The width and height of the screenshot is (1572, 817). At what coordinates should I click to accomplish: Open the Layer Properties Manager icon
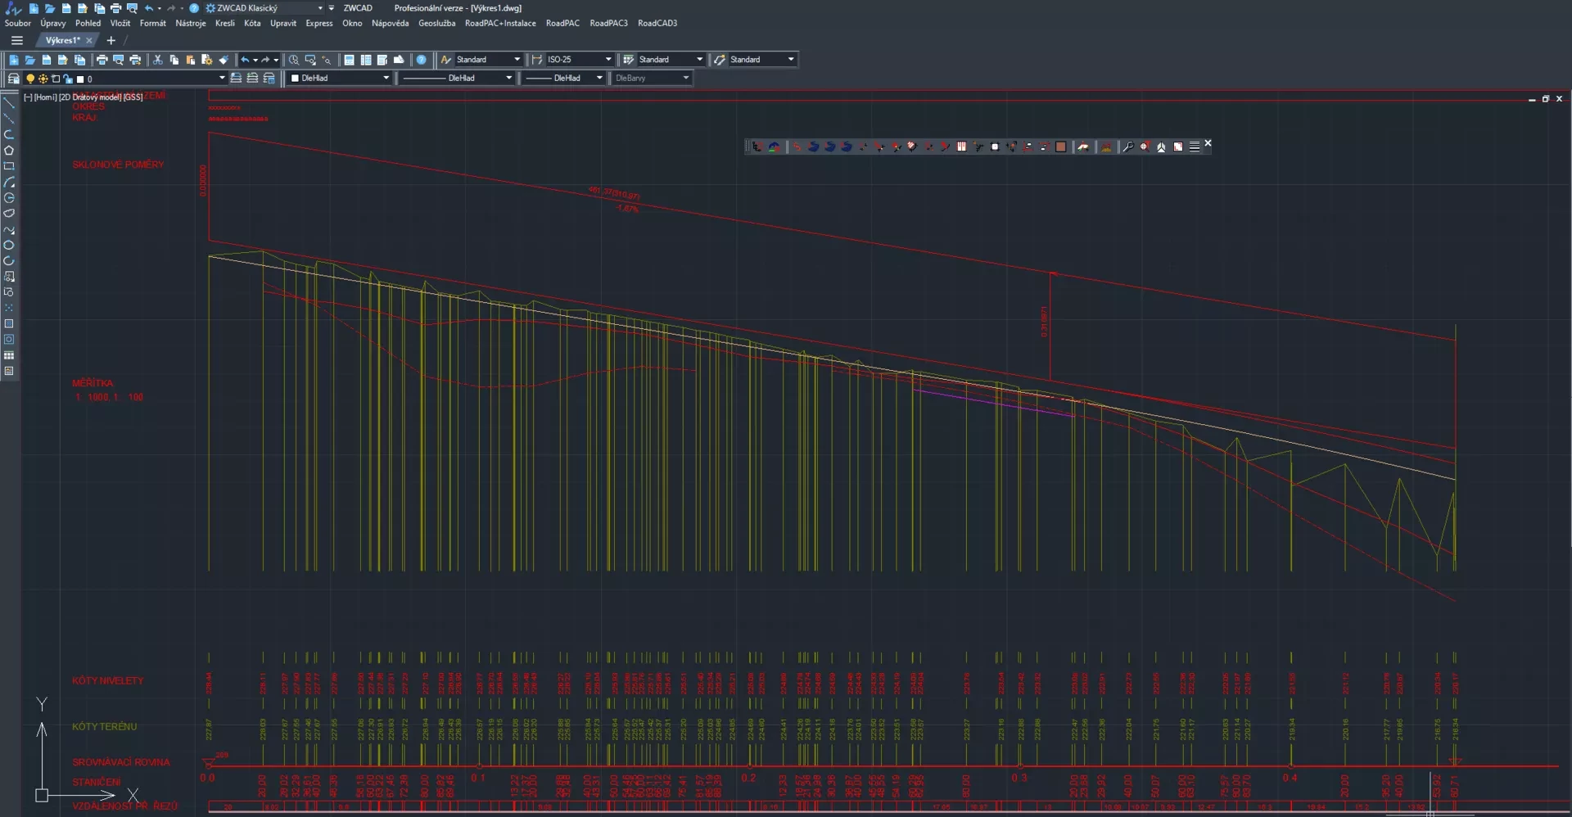coord(13,79)
